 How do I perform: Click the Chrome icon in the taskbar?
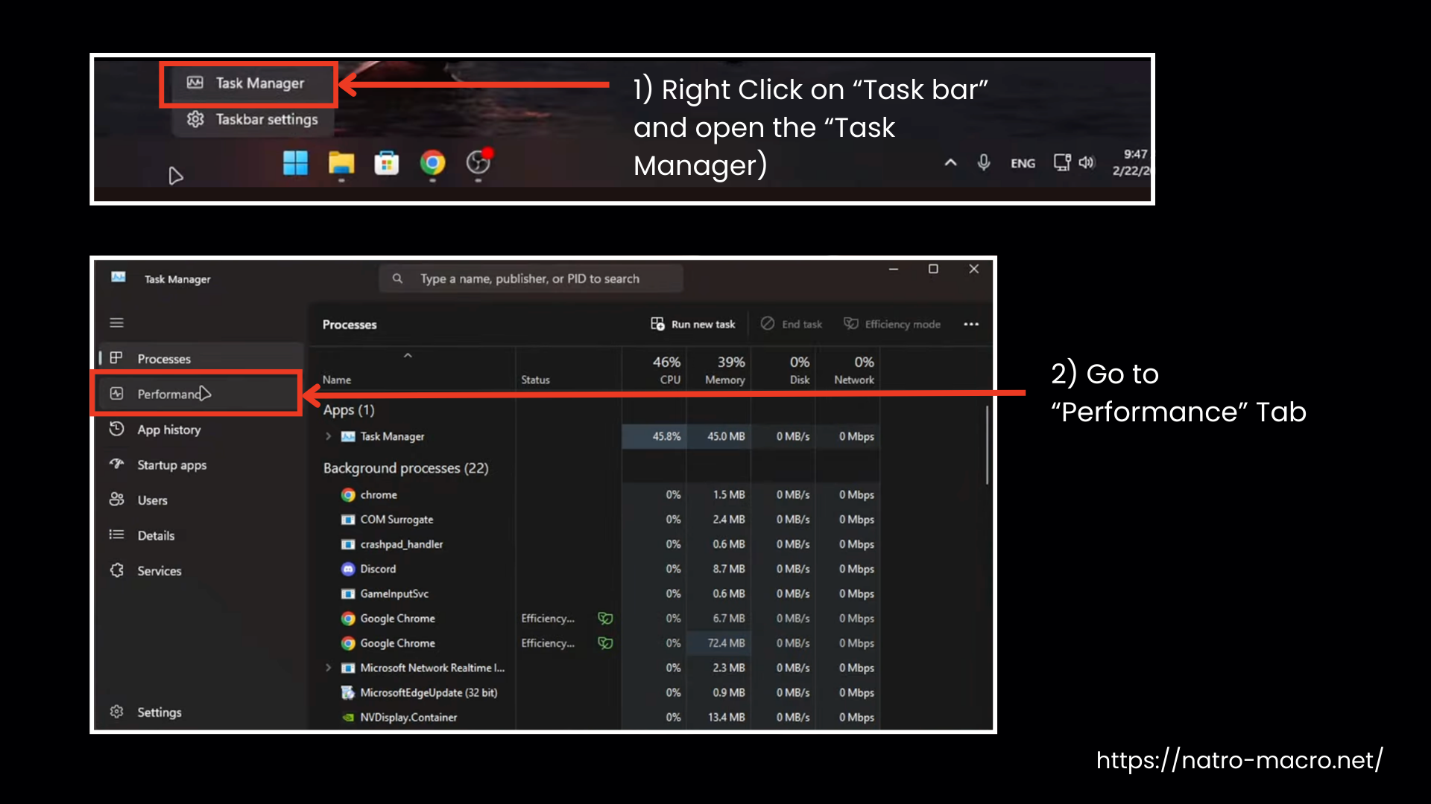pyautogui.click(x=432, y=163)
